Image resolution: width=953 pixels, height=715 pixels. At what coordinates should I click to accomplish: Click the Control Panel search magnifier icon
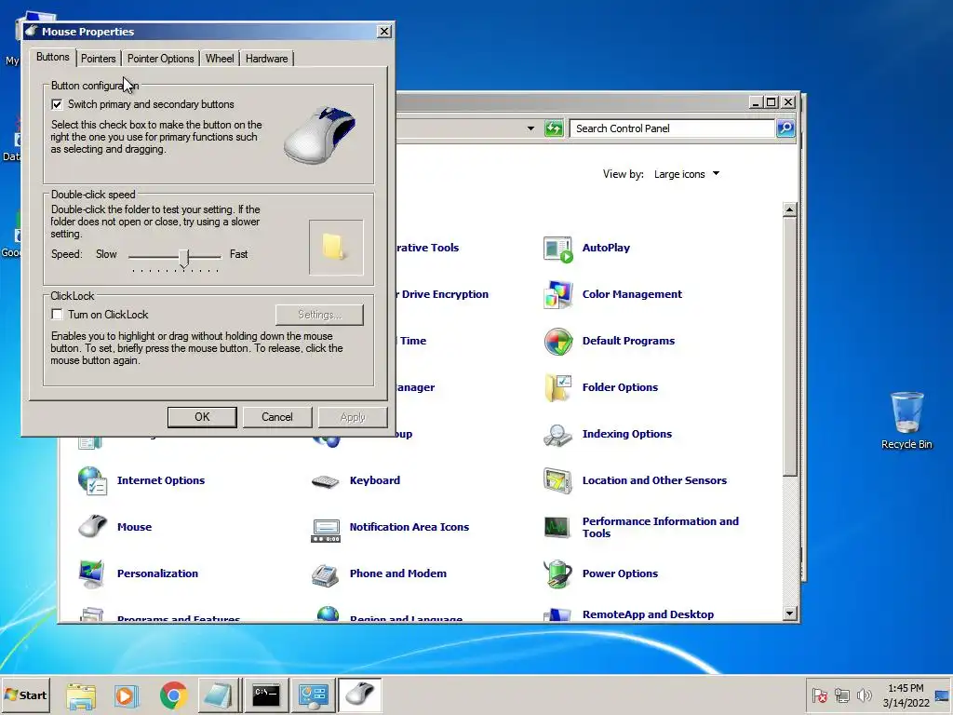click(x=785, y=128)
